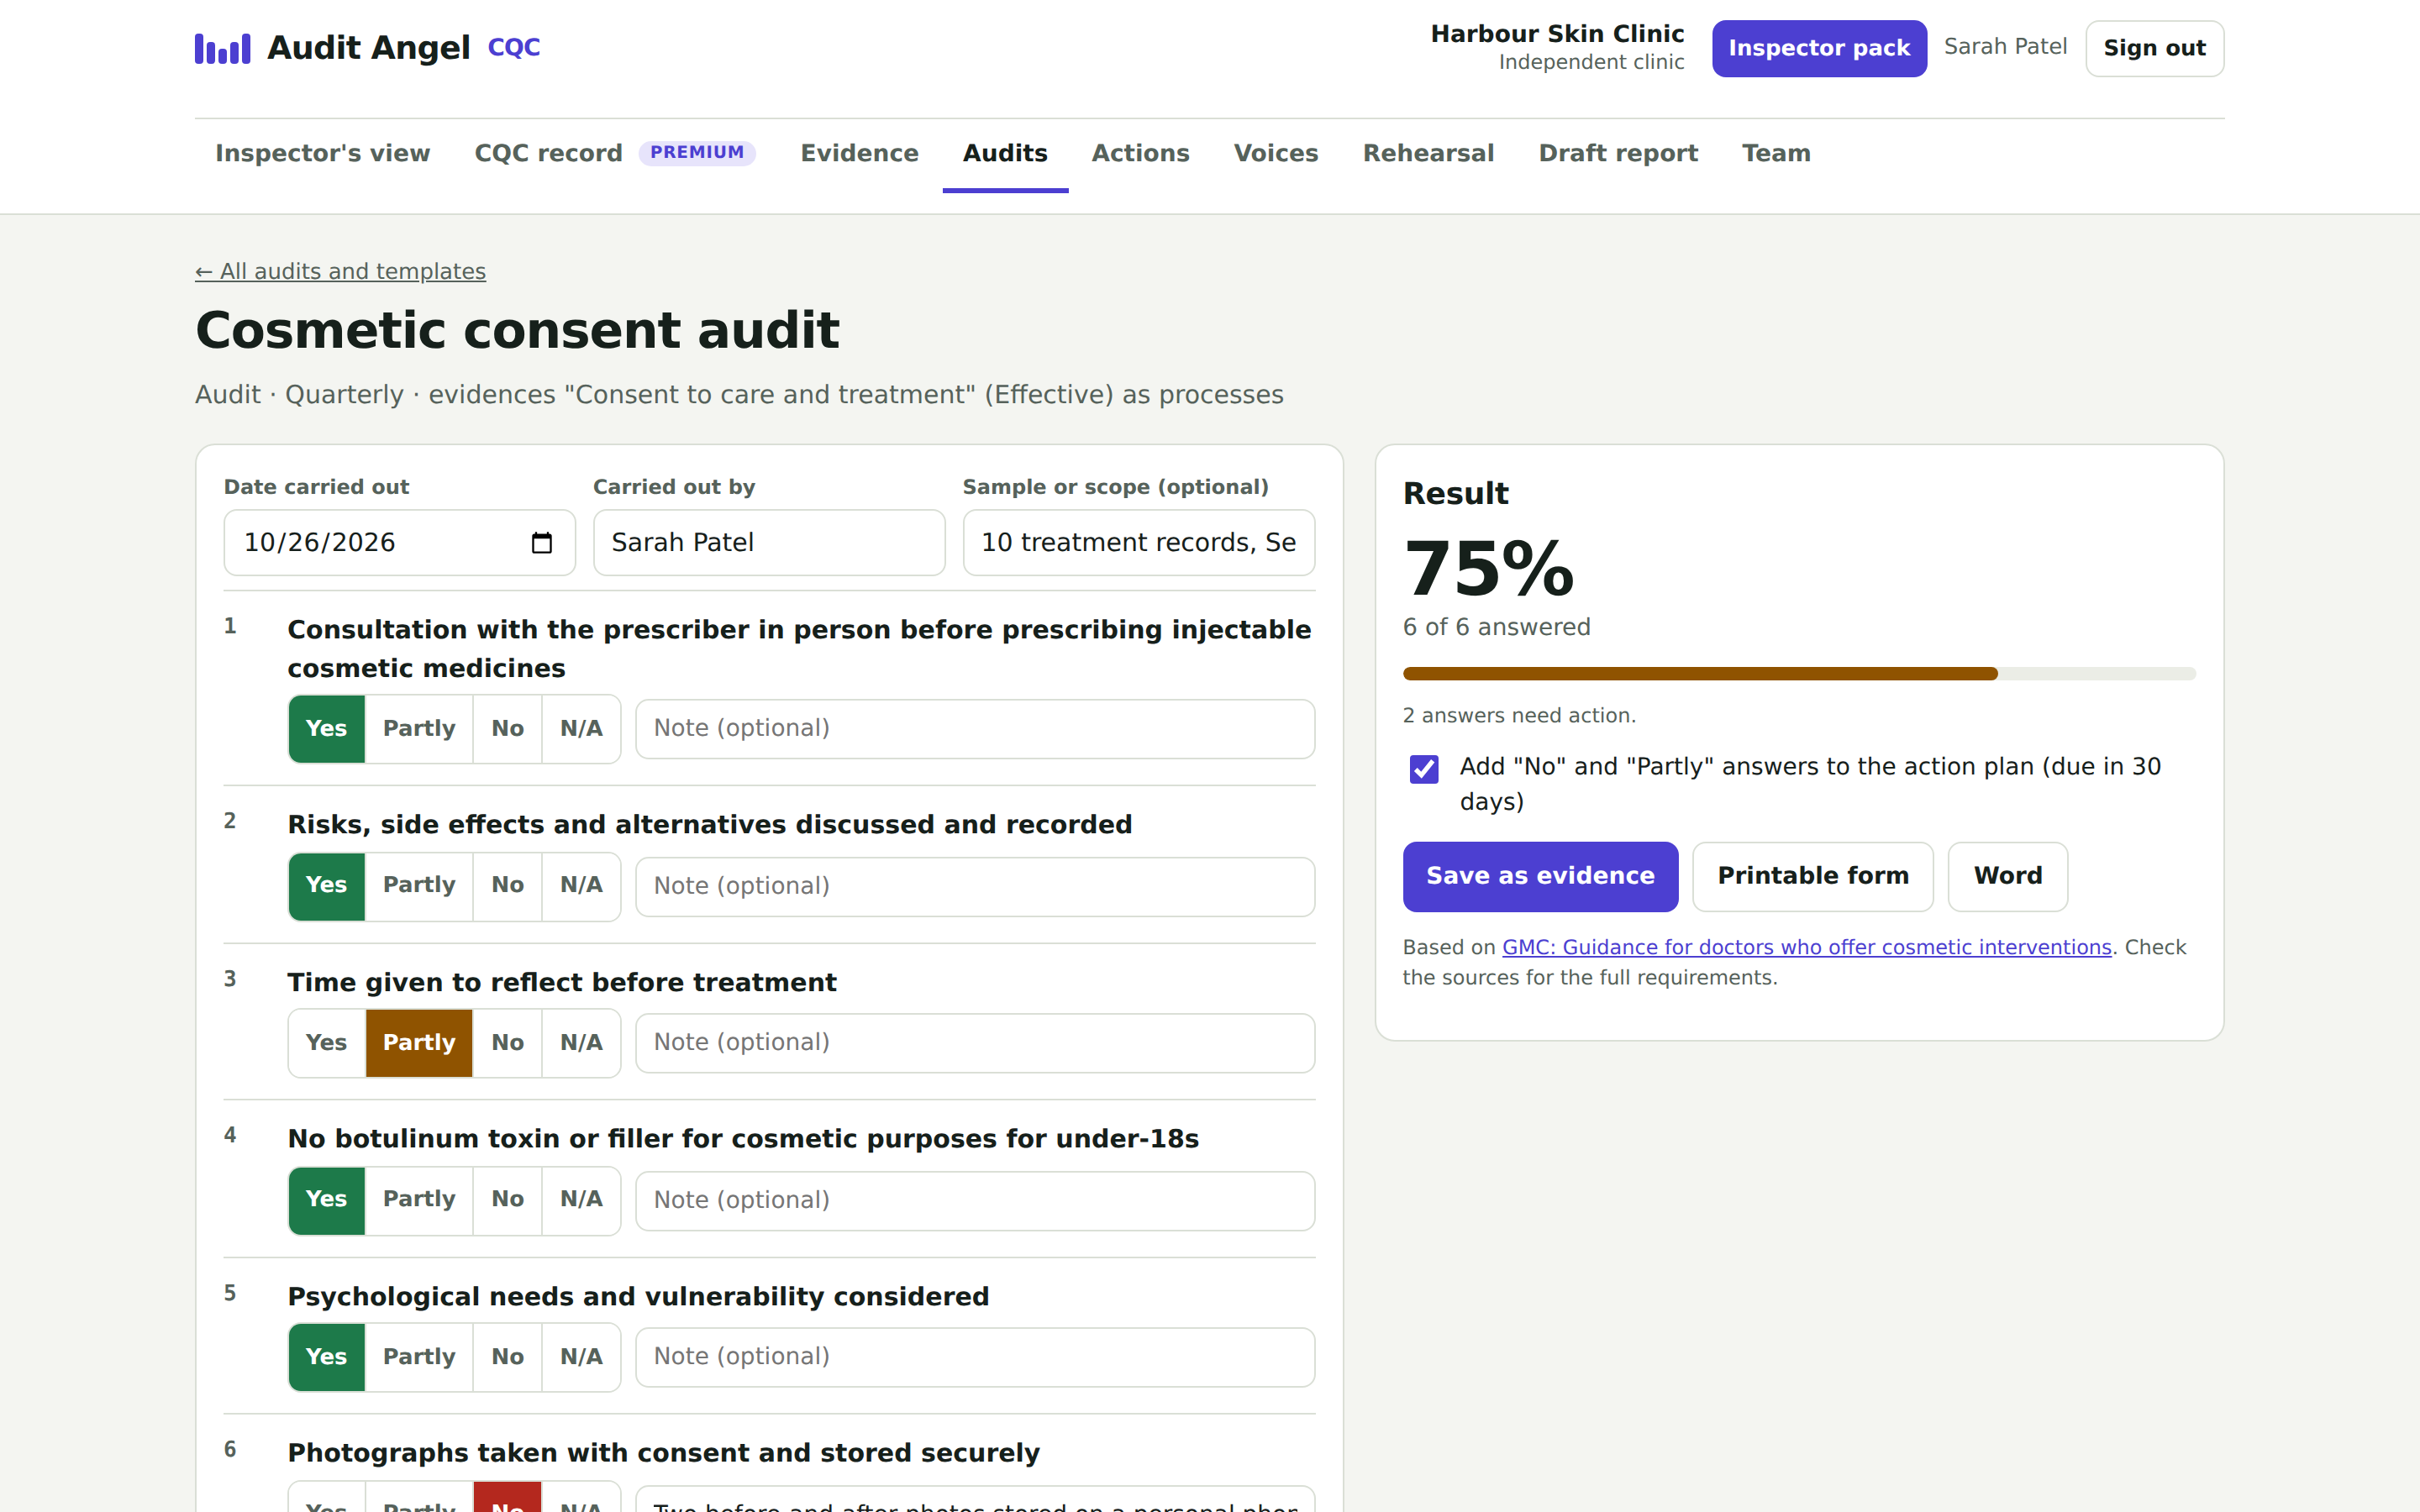
Task: Click the note field for psychological needs
Action: click(x=975, y=1357)
